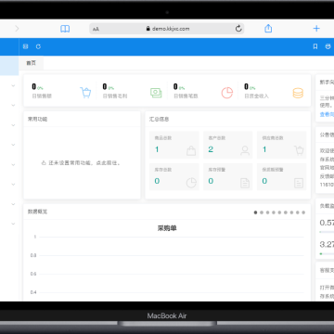The width and height of the screenshot is (334, 334).
Task: Select the fifth carousel dot in 数据概览
Action: coord(279,212)
